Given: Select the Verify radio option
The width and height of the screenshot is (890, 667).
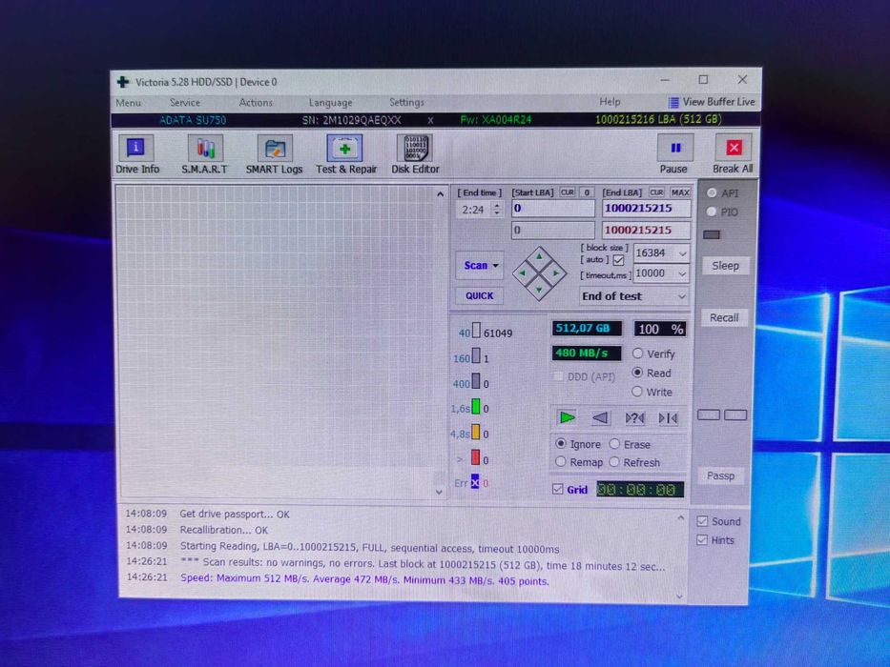Looking at the screenshot, I should (x=637, y=354).
